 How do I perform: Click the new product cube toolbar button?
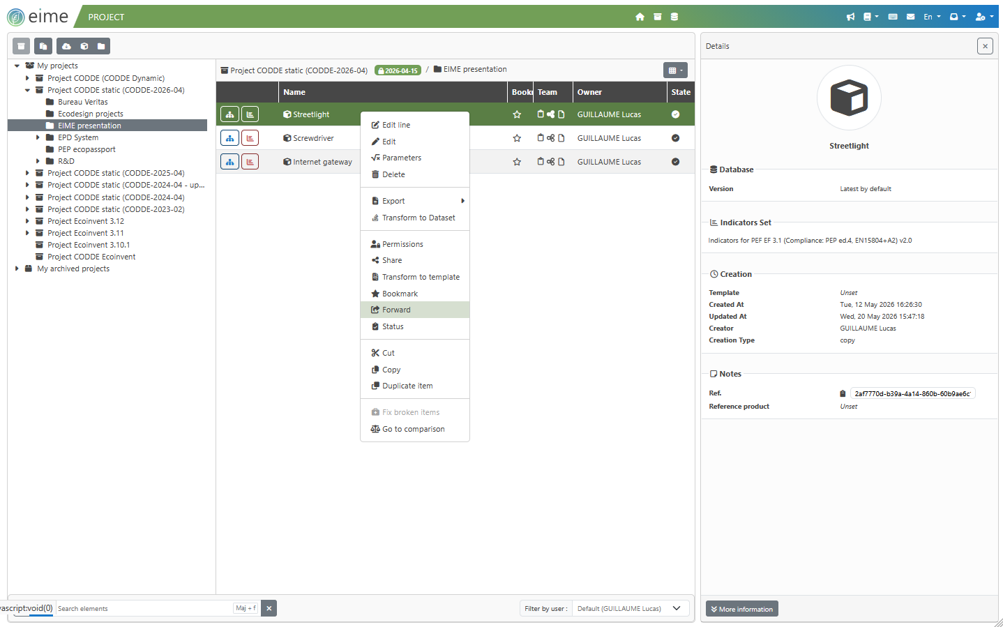(84, 46)
